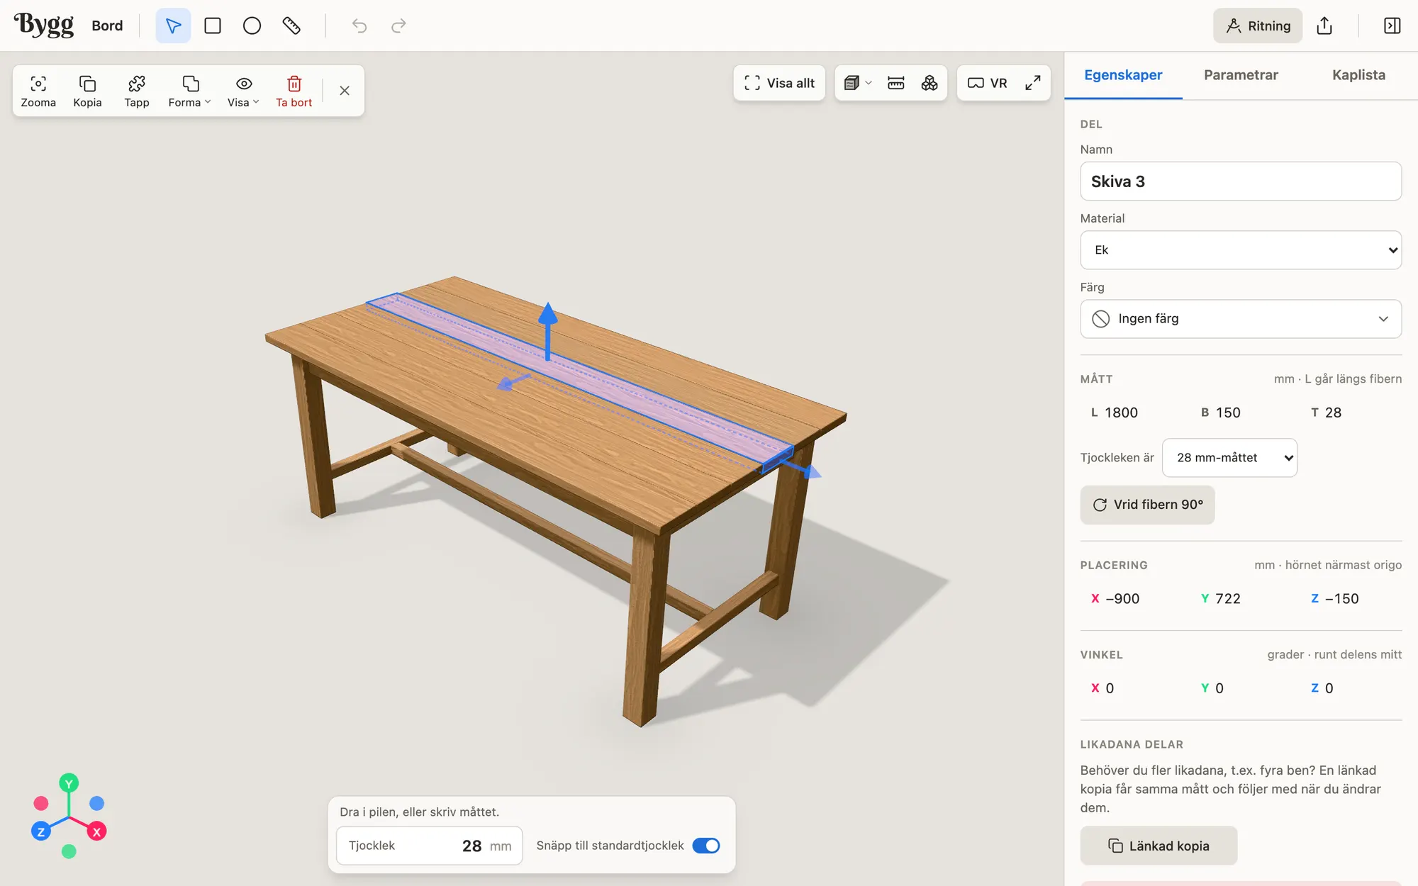The width and height of the screenshot is (1418, 886).
Task: Click the red X axis on gizmo
Action: click(97, 832)
